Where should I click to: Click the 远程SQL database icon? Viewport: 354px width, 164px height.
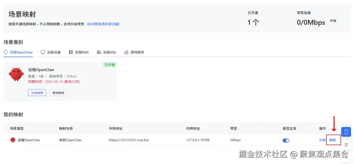click(99, 52)
